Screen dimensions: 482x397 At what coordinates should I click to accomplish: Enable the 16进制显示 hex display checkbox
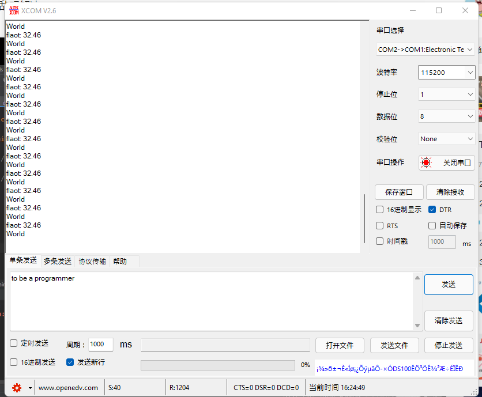(379, 210)
